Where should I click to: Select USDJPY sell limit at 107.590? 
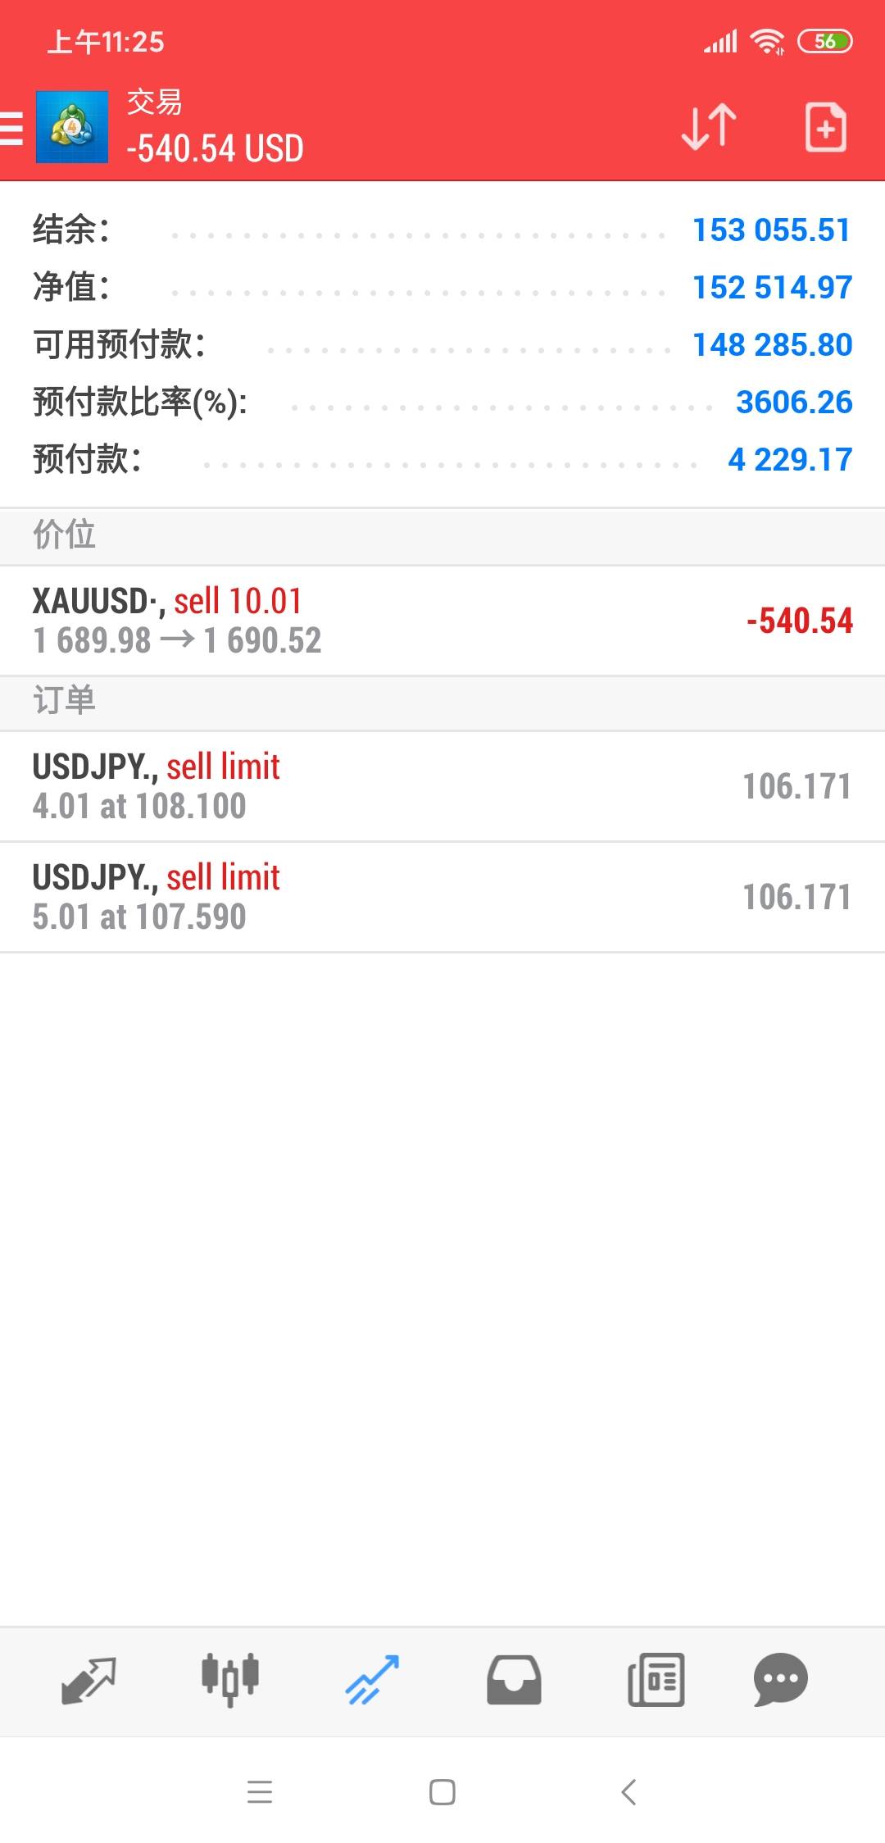pyautogui.click(x=442, y=897)
